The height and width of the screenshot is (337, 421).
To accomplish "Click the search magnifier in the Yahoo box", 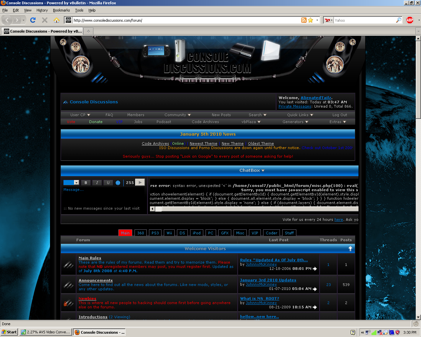I will pyautogui.click(x=399, y=20).
